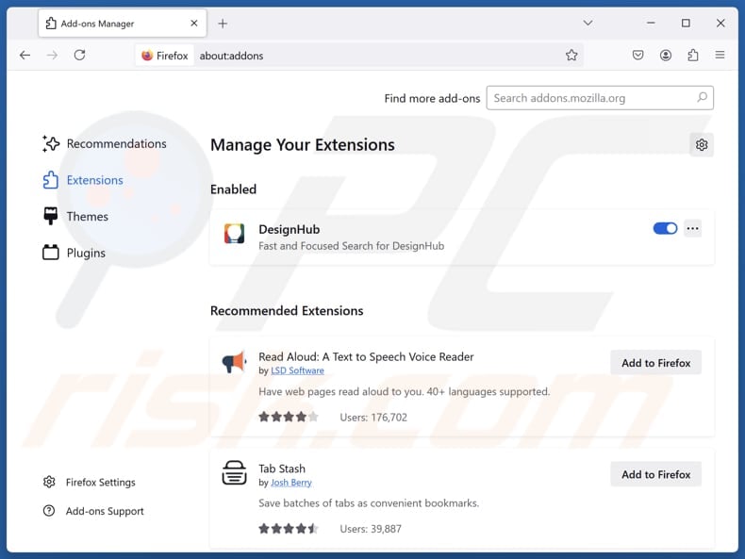Click the Read Aloud megaphone icon
The width and height of the screenshot is (745, 559).
click(x=234, y=362)
